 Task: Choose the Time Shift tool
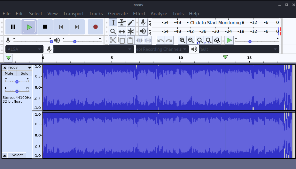pos(122,31)
